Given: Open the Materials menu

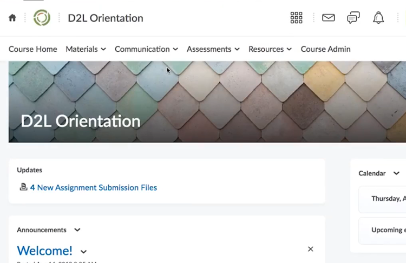Looking at the screenshot, I should [x=86, y=49].
